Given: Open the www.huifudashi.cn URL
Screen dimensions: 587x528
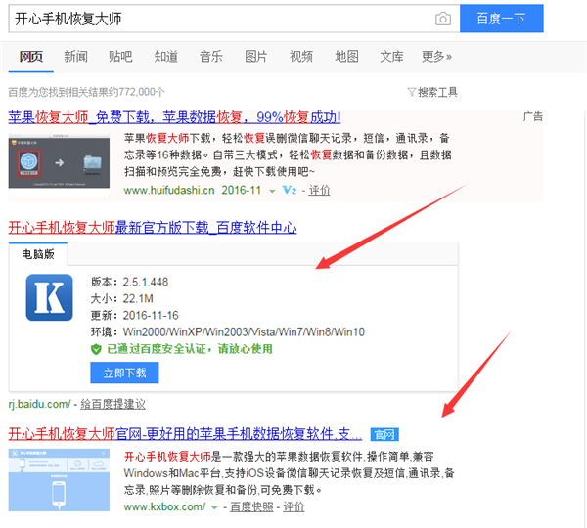Looking at the screenshot, I should [169, 190].
